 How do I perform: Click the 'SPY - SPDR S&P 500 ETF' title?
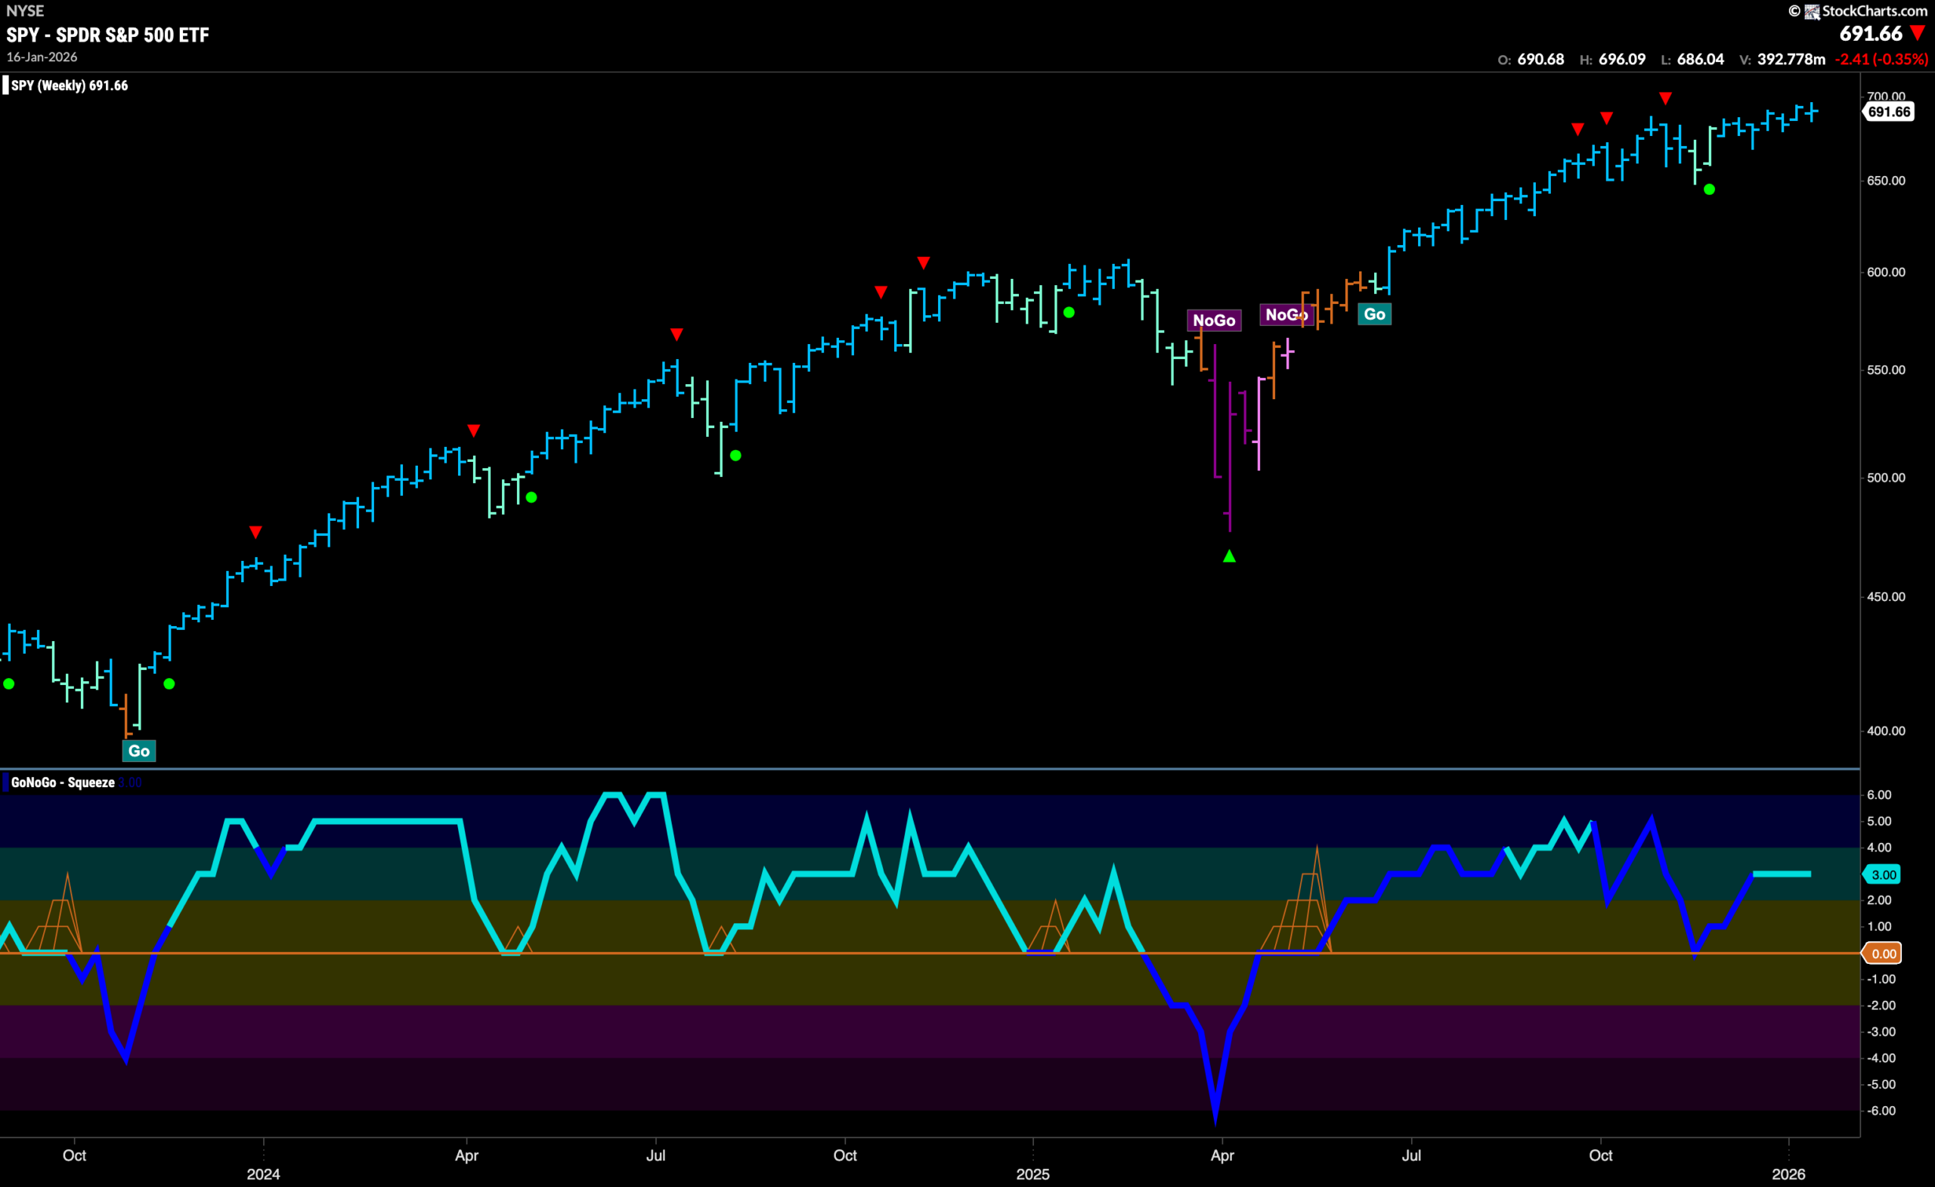(x=107, y=35)
